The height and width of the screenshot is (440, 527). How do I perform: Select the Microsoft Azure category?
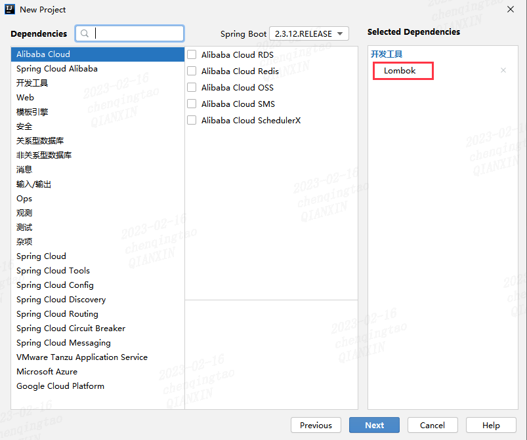98,372
